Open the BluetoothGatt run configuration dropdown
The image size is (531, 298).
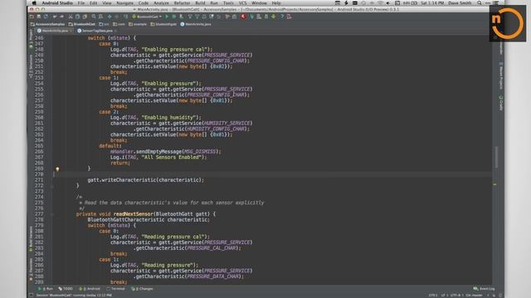147,17
